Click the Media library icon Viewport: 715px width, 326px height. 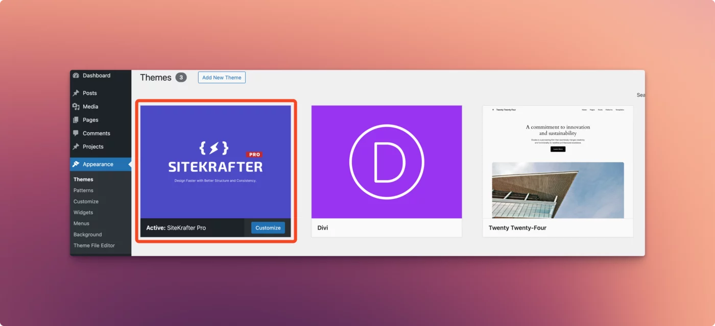(x=76, y=107)
